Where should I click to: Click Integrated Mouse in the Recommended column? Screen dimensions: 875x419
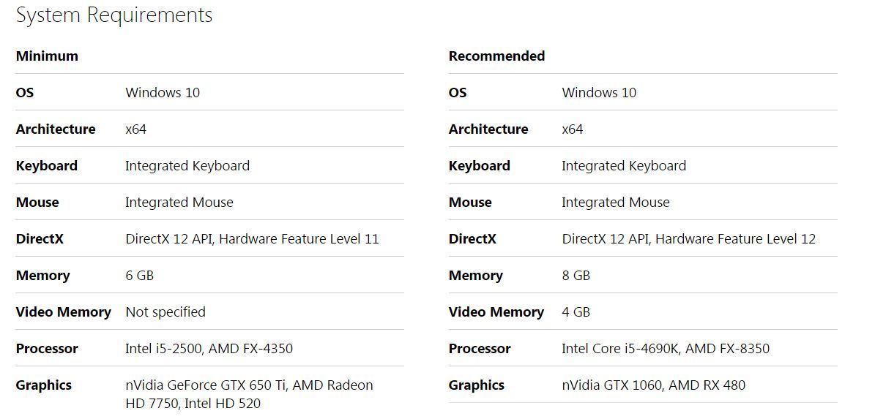coord(616,203)
